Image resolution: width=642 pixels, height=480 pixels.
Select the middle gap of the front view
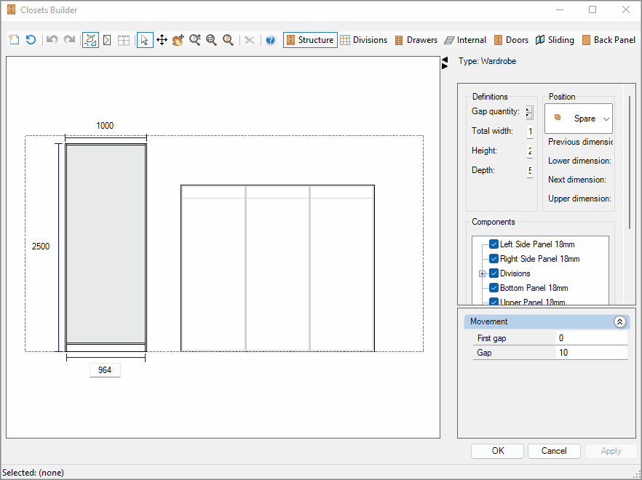277,274
